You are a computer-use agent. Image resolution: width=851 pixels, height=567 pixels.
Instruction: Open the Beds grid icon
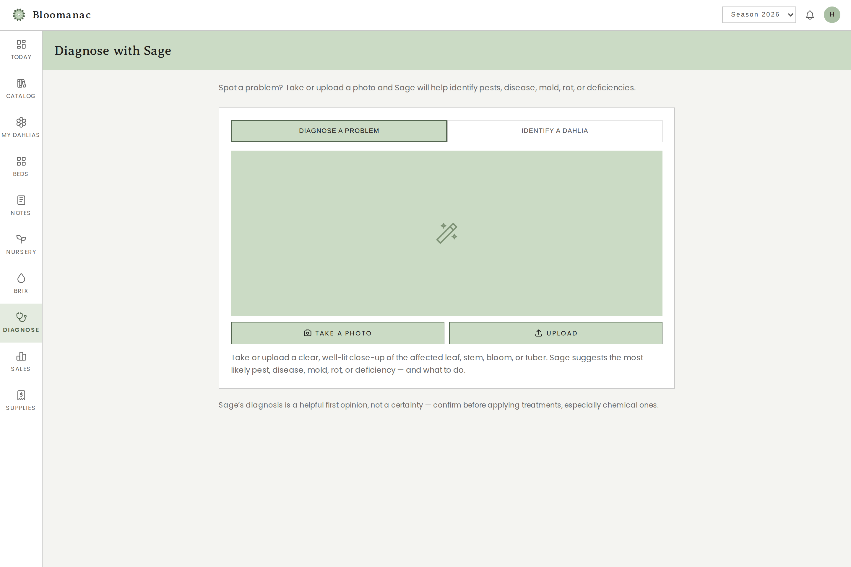coord(21,161)
